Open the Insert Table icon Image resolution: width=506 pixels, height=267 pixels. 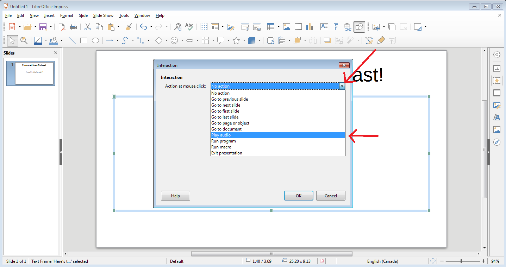point(271,27)
